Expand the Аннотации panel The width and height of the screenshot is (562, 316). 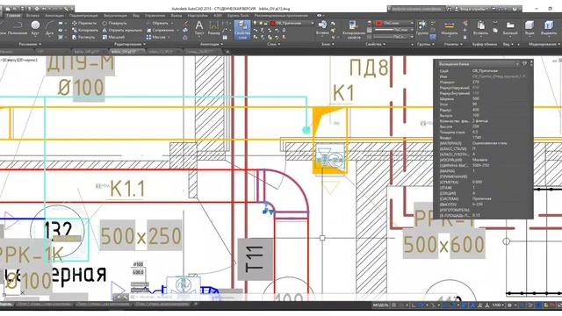[x=211, y=44]
